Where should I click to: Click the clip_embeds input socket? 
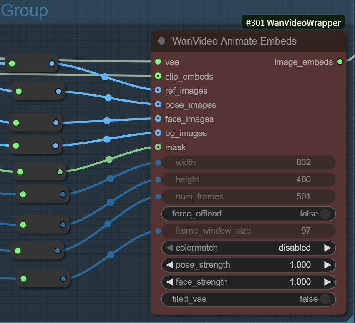(x=158, y=76)
